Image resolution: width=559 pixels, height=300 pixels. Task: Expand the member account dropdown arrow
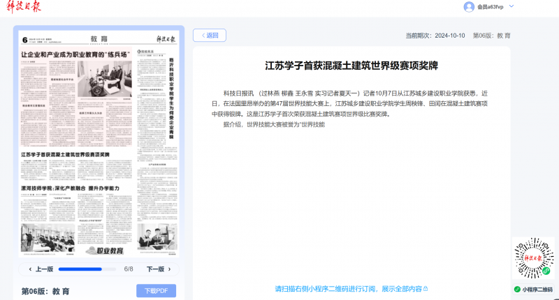[x=511, y=6]
